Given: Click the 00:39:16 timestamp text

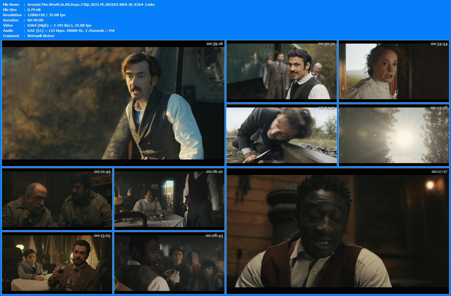Looking at the screenshot, I should tap(215, 44).
